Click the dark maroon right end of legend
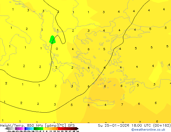This screenshot has width=171, height=132. (x=78, y=129)
